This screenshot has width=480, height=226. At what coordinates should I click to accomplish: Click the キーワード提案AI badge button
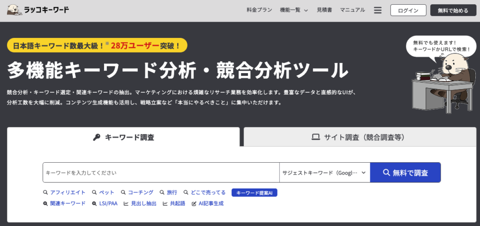tap(255, 193)
